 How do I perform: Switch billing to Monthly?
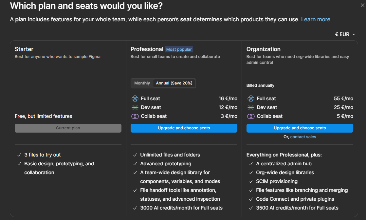point(142,83)
